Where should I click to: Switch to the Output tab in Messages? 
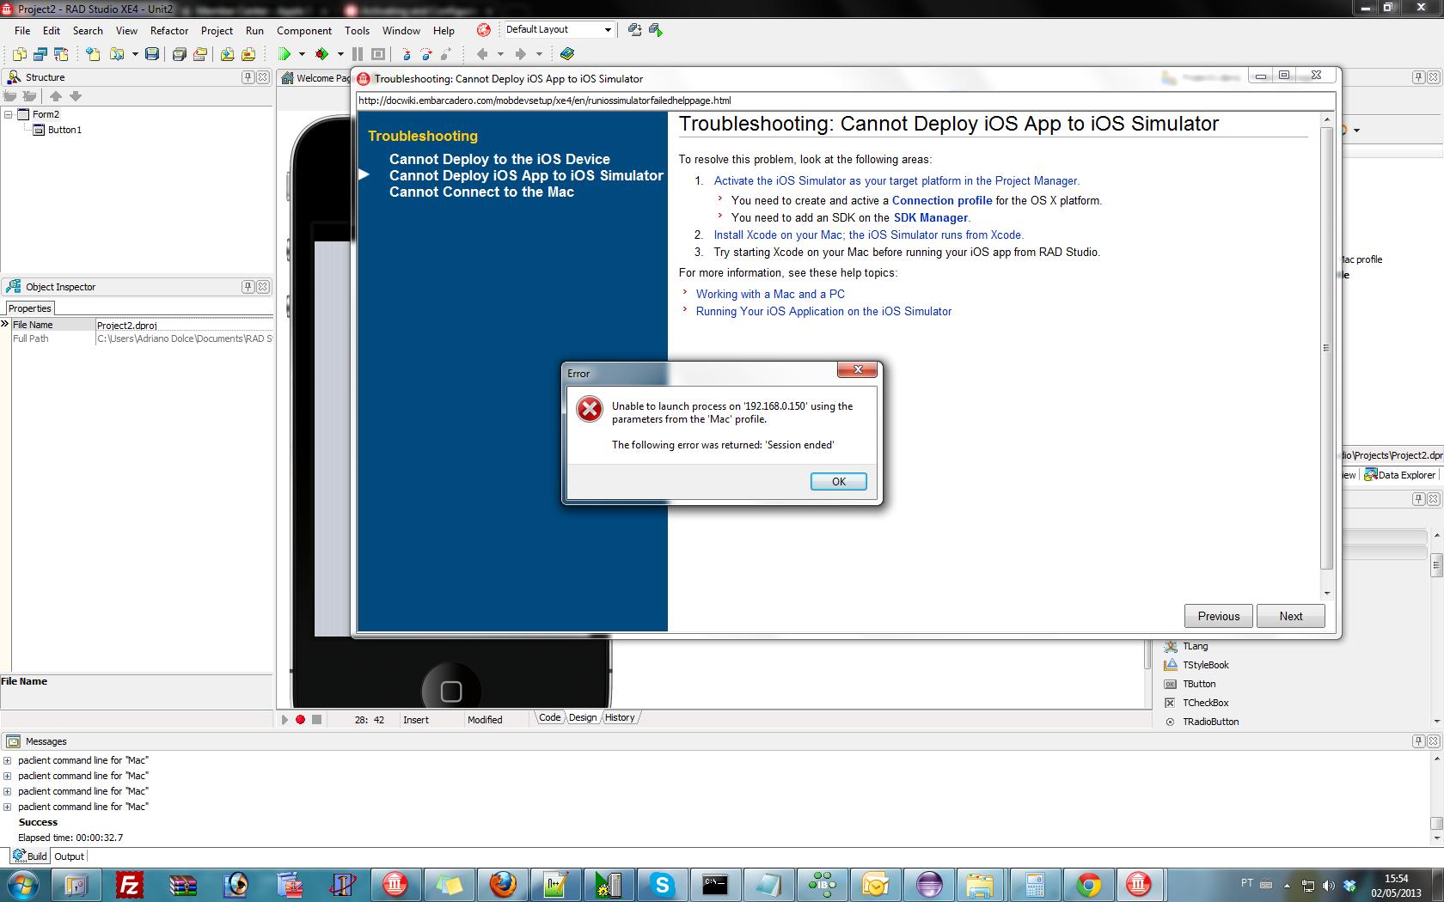[69, 856]
